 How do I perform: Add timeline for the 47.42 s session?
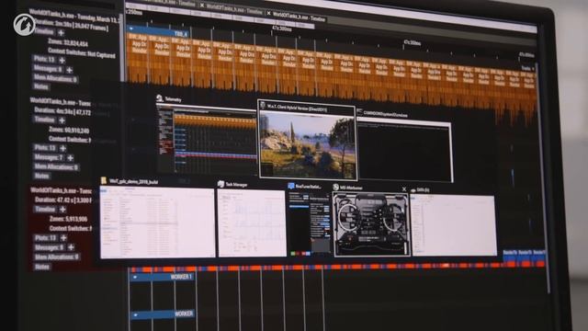(x=62, y=210)
